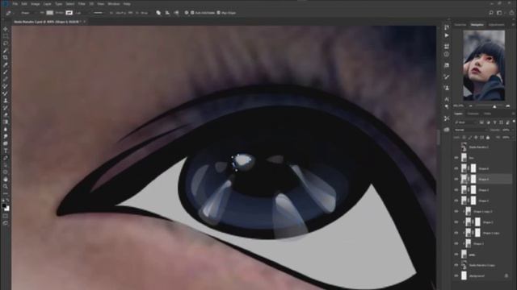Hide the Shape 2 copy layer
The height and width of the screenshot is (290, 517).
456,233
